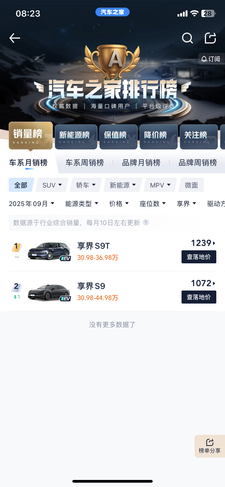Tap the 订阅 bell subscribe button
The height and width of the screenshot is (487, 225).
(x=211, y=59)
